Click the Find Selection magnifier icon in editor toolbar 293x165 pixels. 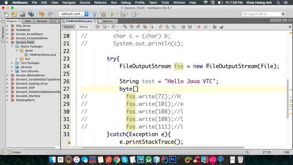point(125,27)
